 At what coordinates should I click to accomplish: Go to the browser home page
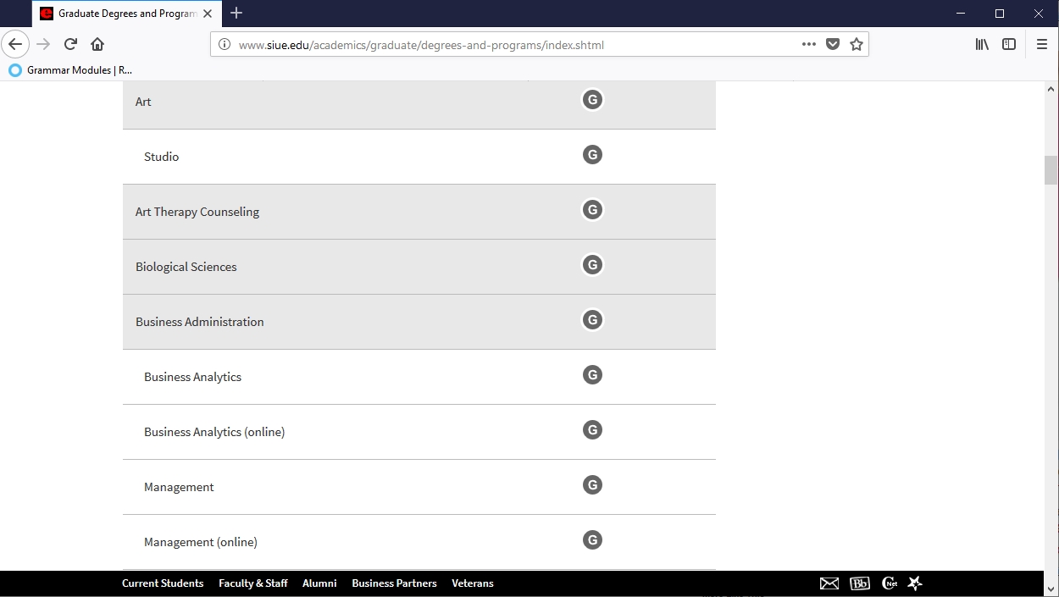(97, 45)
